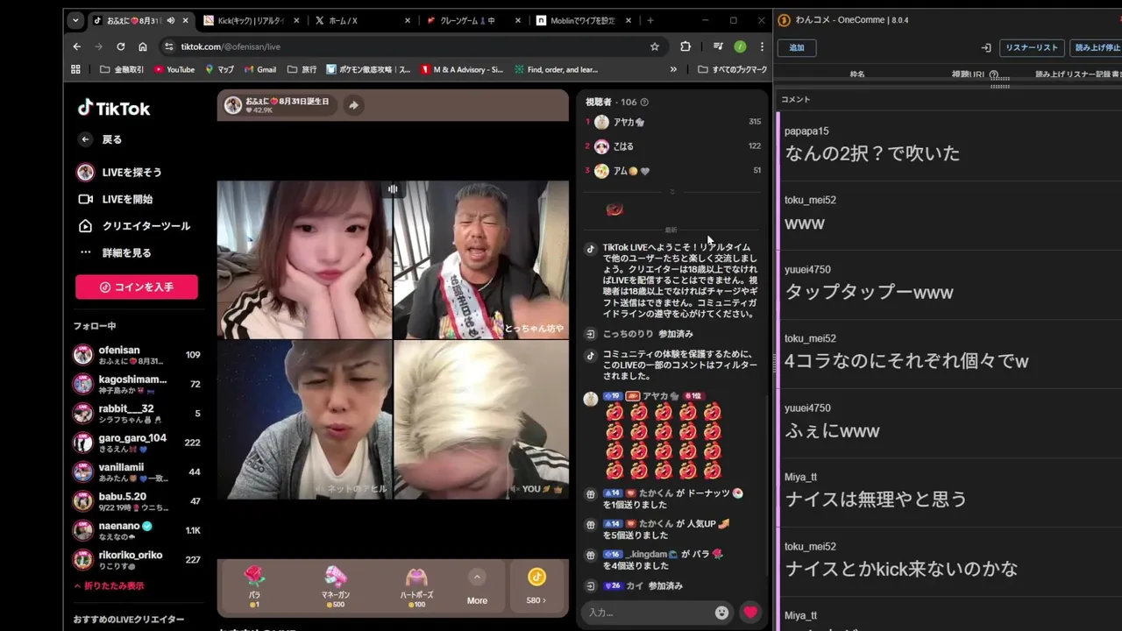
Task: Select top viewer こはる
Action: click(x=673, y=146)
